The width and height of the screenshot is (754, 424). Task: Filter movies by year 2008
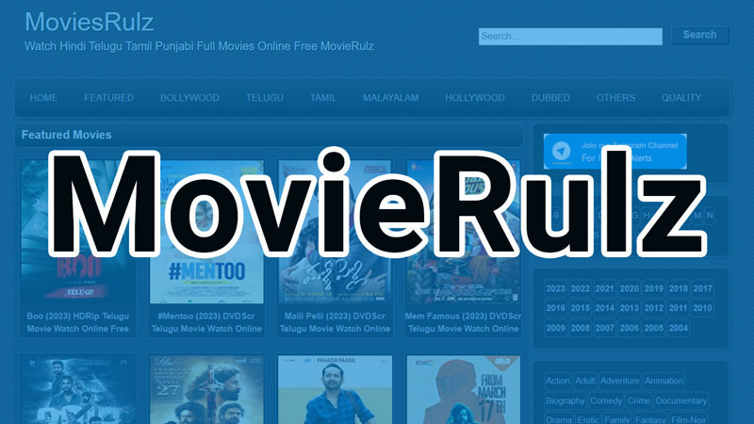coord(580,328)
